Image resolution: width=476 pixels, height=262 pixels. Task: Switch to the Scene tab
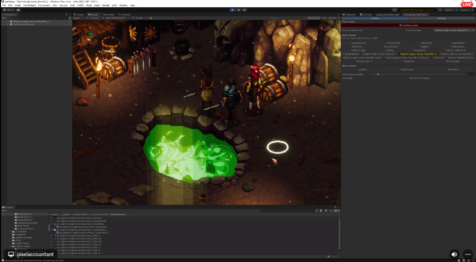tap(79, 15)
